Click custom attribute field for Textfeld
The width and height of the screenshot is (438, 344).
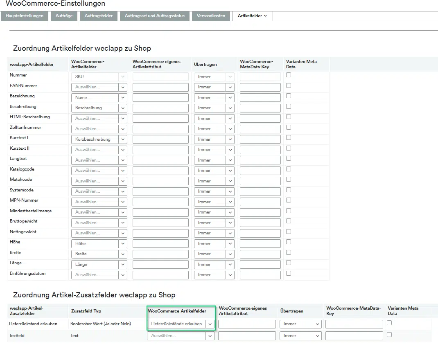(x=247, y=336)
